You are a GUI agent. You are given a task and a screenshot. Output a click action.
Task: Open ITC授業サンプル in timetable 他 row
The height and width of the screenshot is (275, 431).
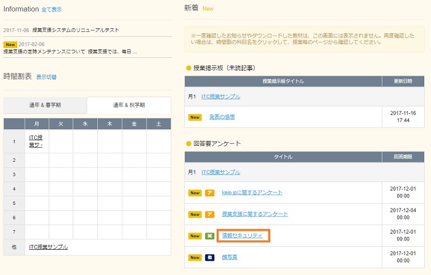(x=48, y=247)
